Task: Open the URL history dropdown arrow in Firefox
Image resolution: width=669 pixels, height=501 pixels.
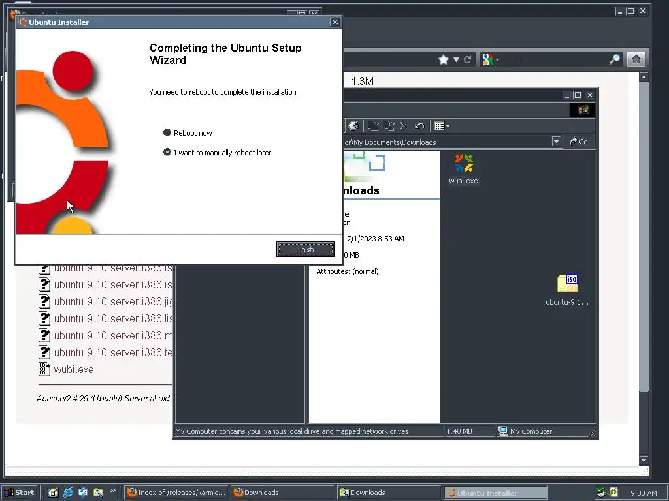Action: click(x=456, y=59)
